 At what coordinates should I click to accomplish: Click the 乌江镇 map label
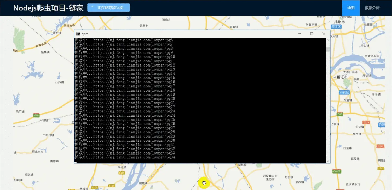tap(122, 167)
